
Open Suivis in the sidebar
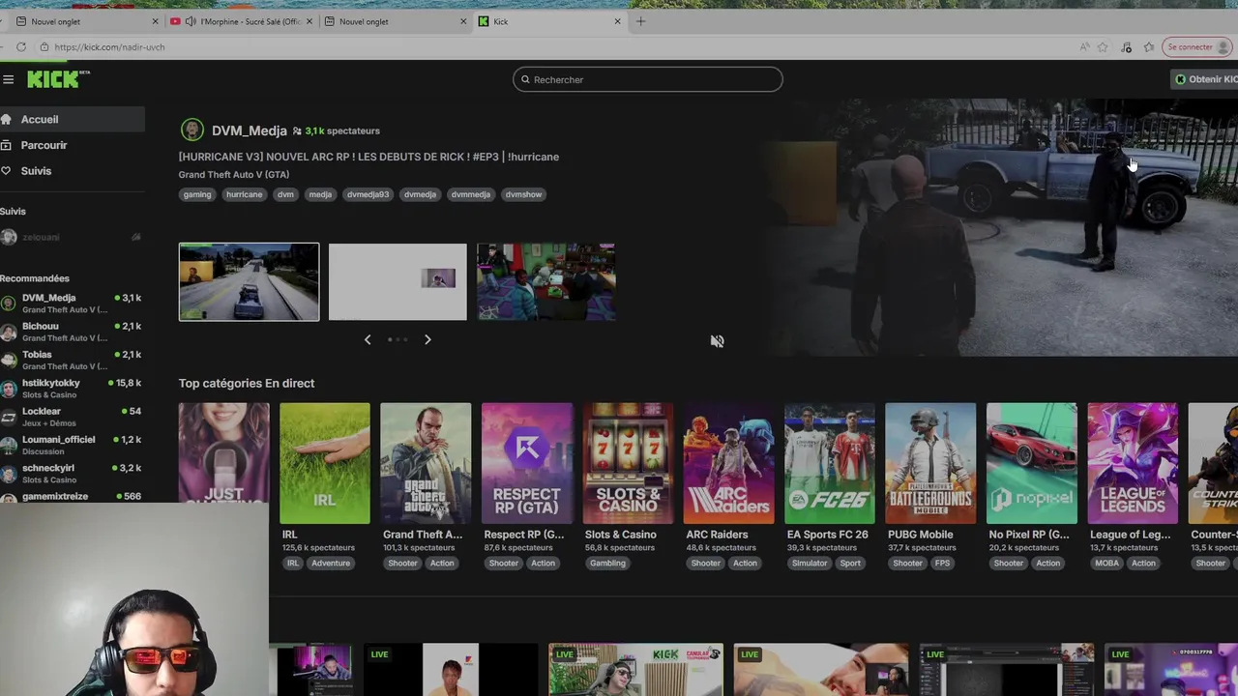[x=72, y=171]
